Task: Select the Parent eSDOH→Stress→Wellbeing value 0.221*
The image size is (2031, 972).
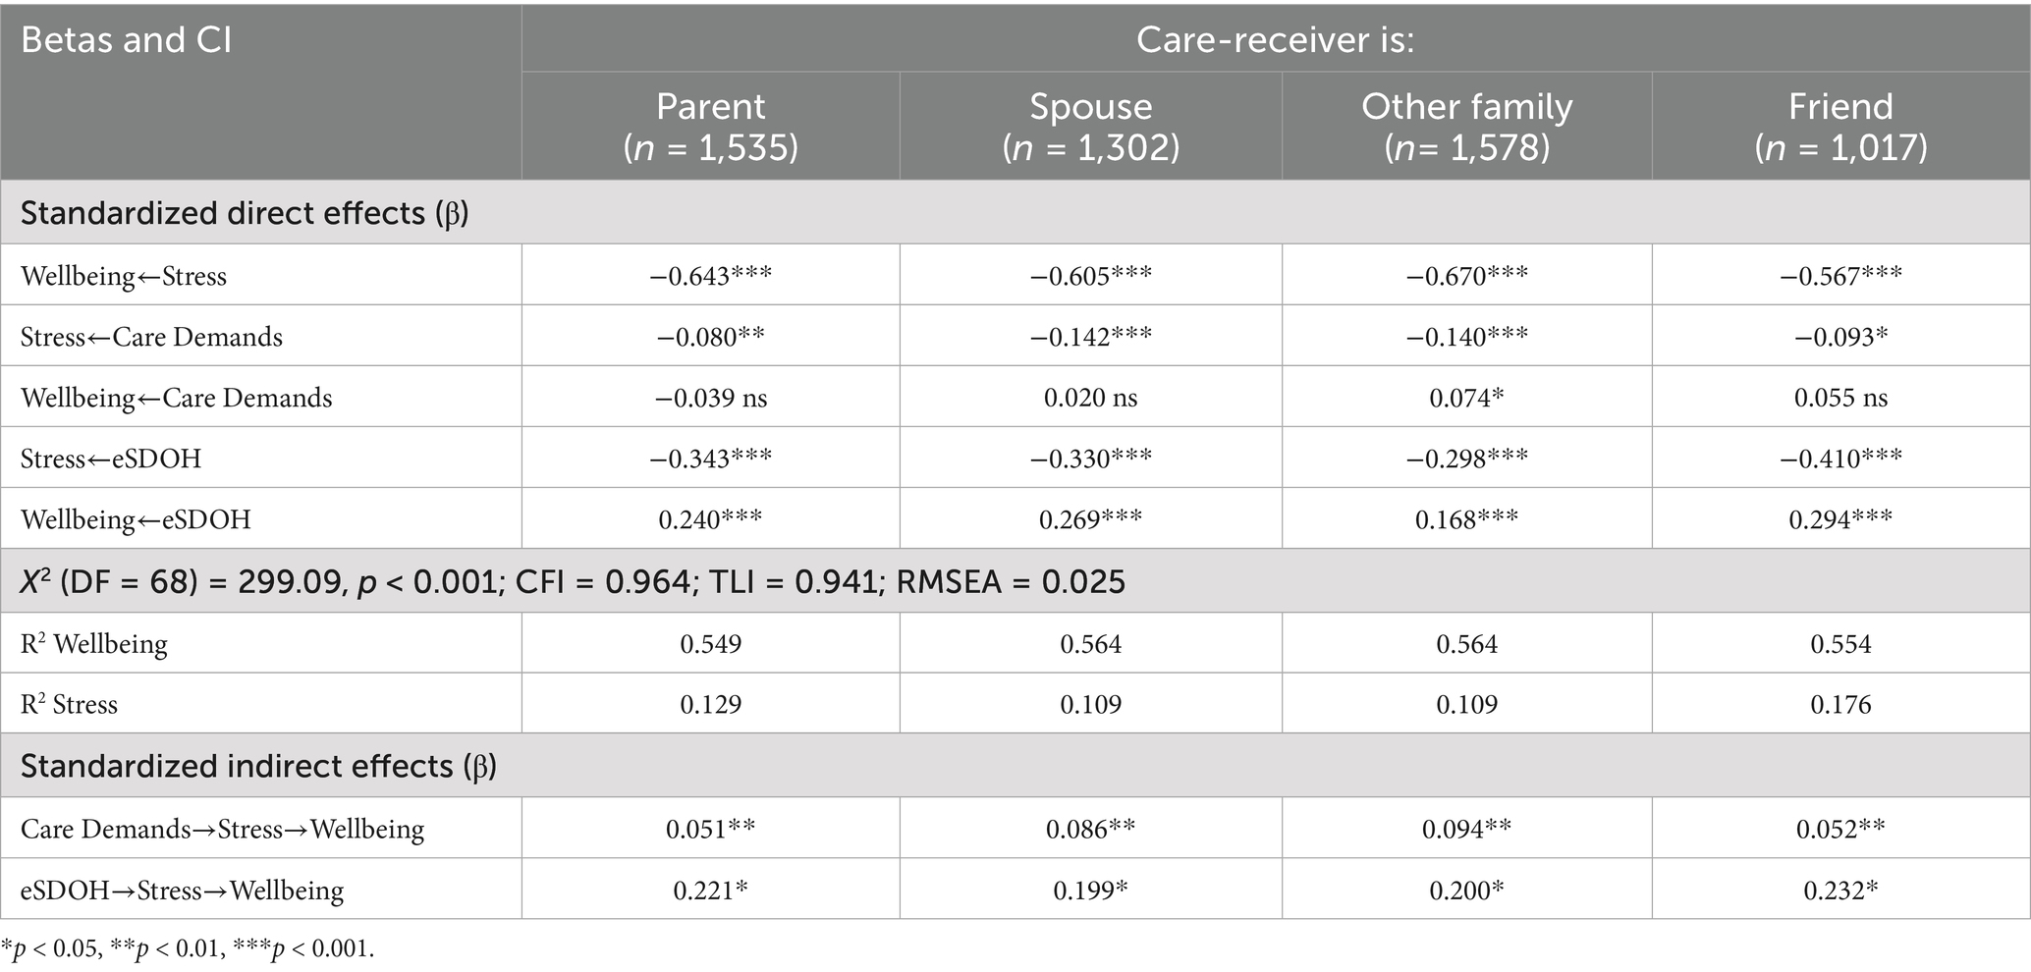Action: click(x=710, y=891)
